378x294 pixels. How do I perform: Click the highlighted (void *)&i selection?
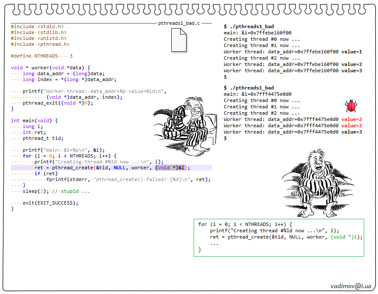click(170, 168)
